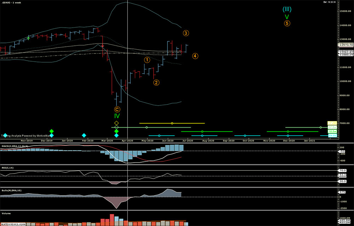The width and height of the screenshot is (354, 226).
Task: Click the cyan 64.8d cycle label
Action: pos(332,135)
